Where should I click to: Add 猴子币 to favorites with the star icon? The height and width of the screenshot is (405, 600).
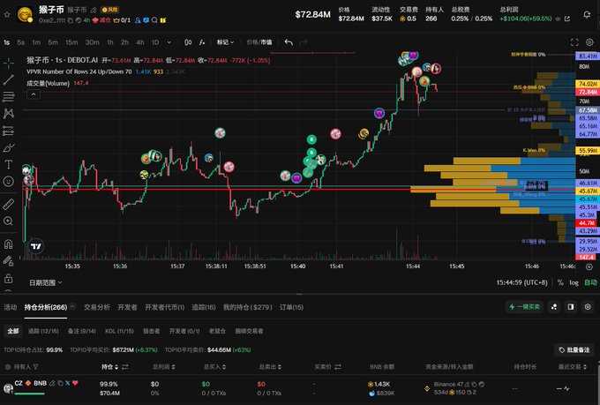tap(7, 14)
